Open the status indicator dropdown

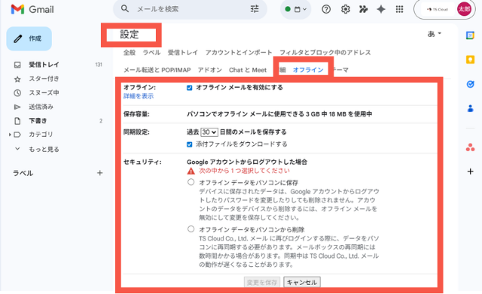pyautogui.click(x=296, y=9)
